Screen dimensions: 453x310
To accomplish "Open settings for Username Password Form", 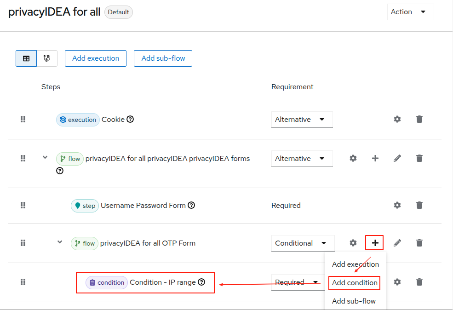I will 397,205.
